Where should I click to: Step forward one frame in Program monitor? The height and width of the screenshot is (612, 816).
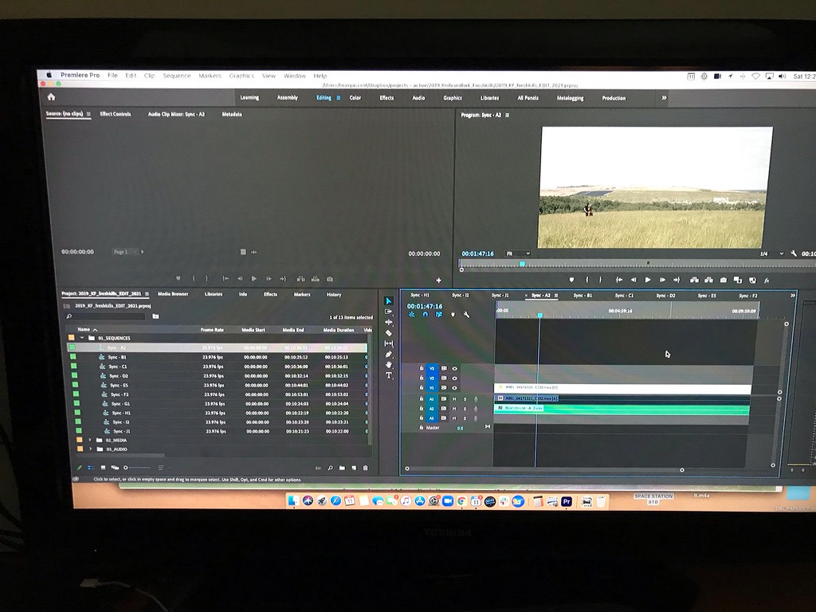[662, 280]
